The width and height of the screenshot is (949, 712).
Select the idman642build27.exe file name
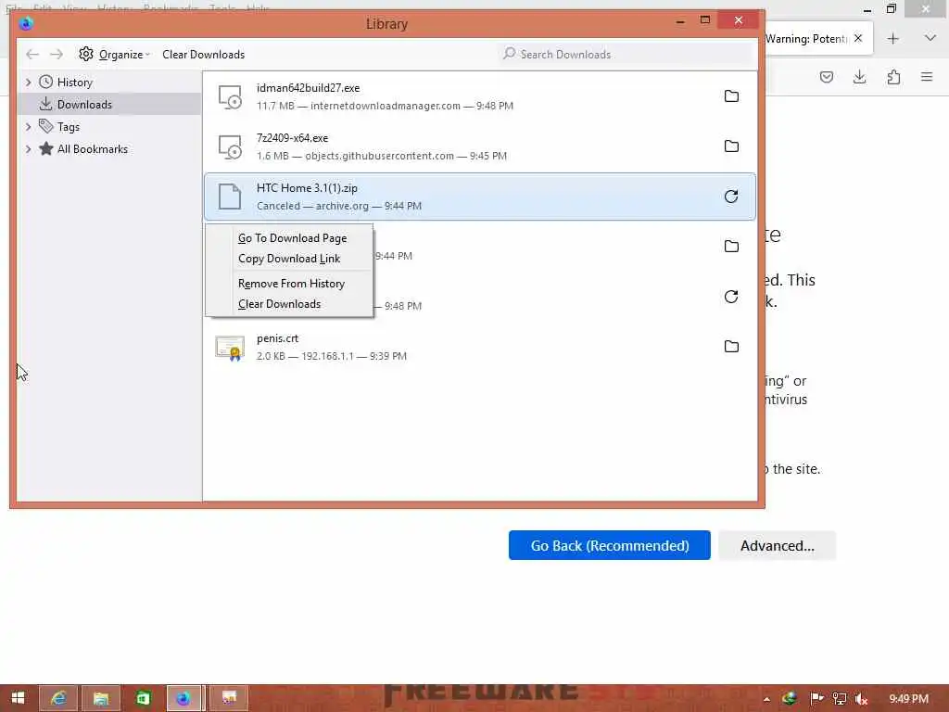pos(308,88)
